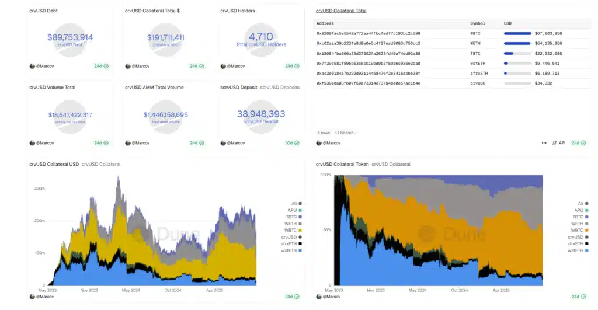Open the crvUSD Collateral USD chart title
The height and width of the screenshot is (310, 598).
54,164
